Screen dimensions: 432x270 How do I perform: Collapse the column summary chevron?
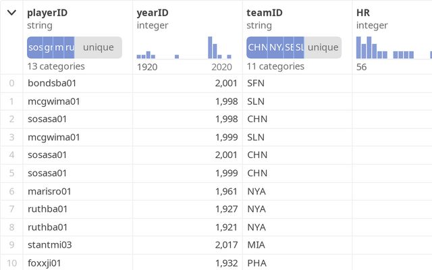pyautogui.click(x=11, y=13)
